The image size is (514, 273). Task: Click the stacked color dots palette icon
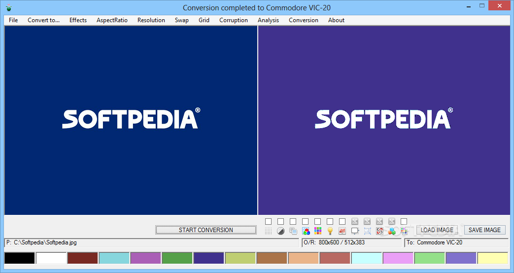coord(404,231)
